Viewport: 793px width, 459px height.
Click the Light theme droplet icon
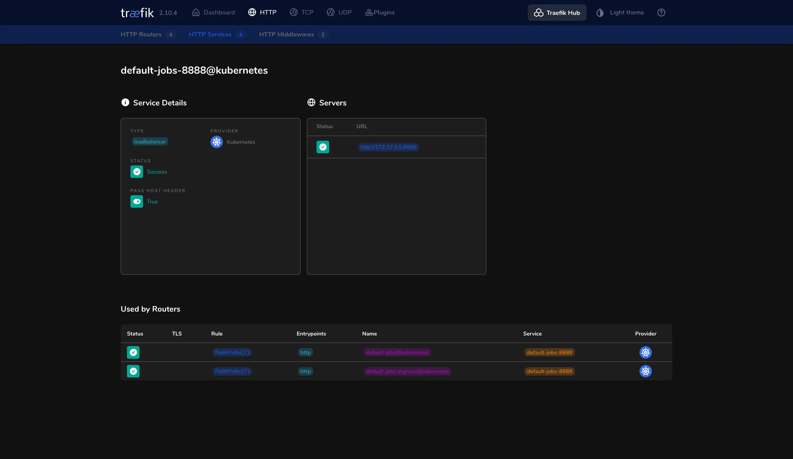point(600,13)
